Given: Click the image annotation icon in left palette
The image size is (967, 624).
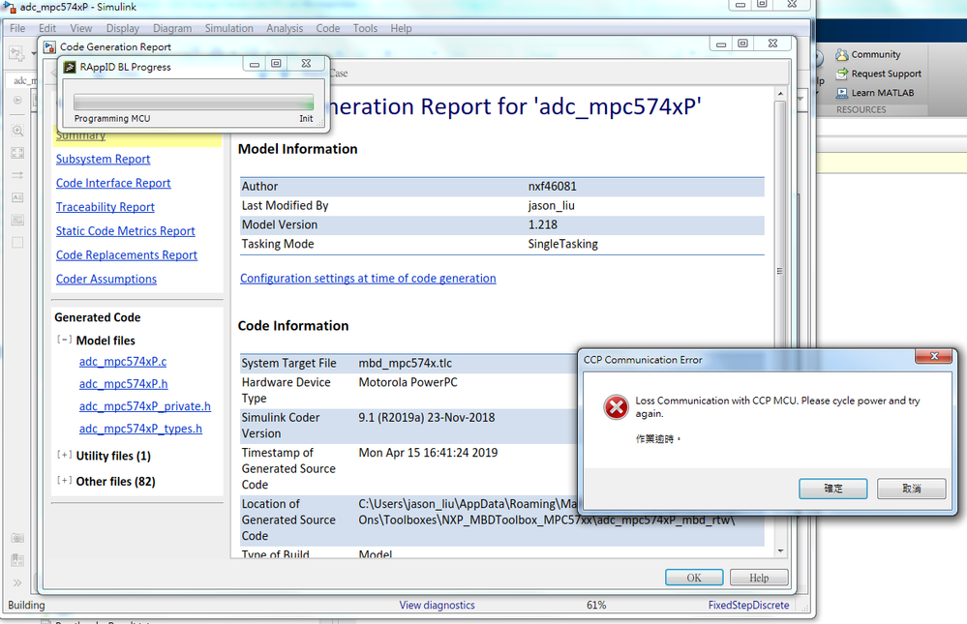Looking at the screenshot, I should point(17,221).
